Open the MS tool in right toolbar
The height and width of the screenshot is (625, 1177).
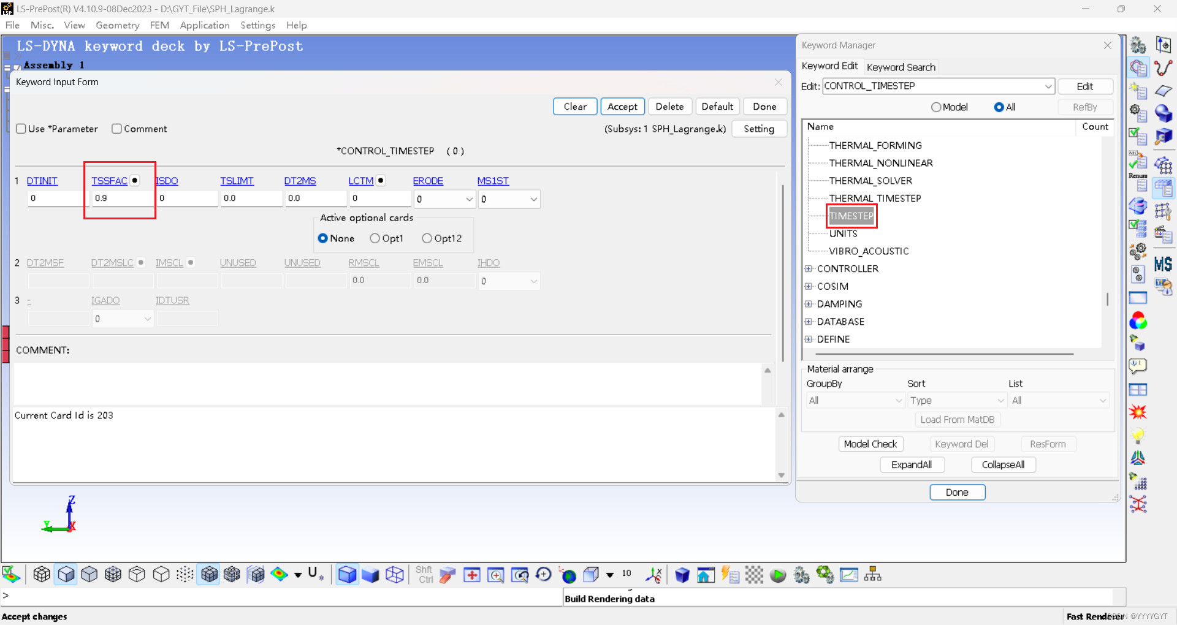[x=1163, y=264]
